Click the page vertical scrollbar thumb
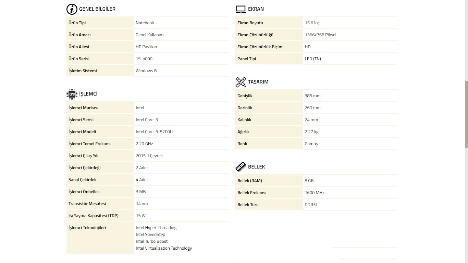468x263 pixels. (466, 115)
